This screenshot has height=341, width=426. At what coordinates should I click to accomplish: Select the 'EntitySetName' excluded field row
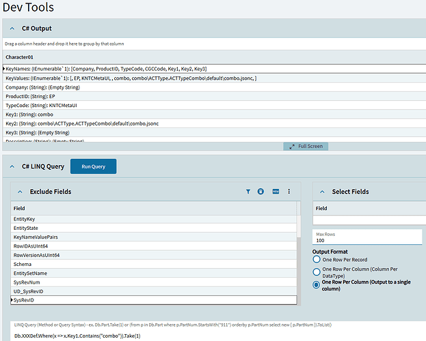[154, 273]
